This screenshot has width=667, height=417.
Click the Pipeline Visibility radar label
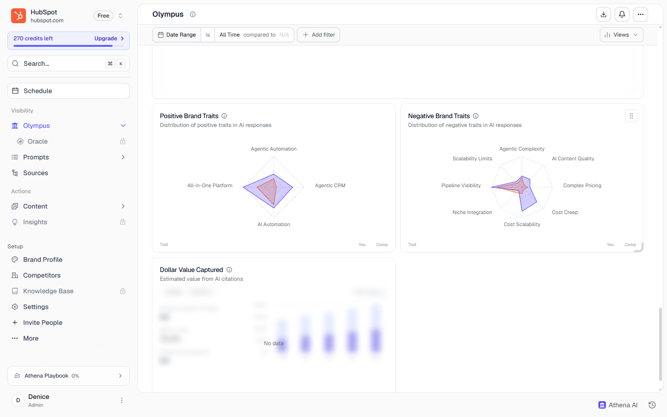461,185
